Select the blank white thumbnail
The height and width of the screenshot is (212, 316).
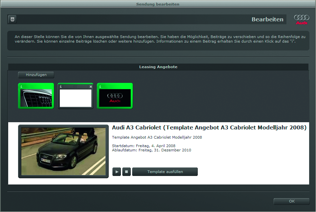[x=75, y=98]
